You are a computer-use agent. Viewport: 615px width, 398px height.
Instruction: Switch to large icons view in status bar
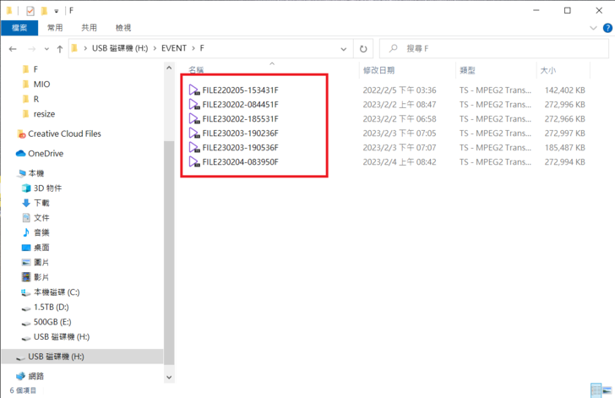pyautogui.click(x=607, y=391)
